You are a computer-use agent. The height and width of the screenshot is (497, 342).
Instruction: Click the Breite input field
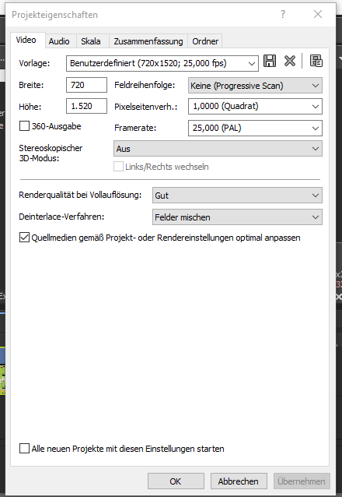click(x=87, y=85)
